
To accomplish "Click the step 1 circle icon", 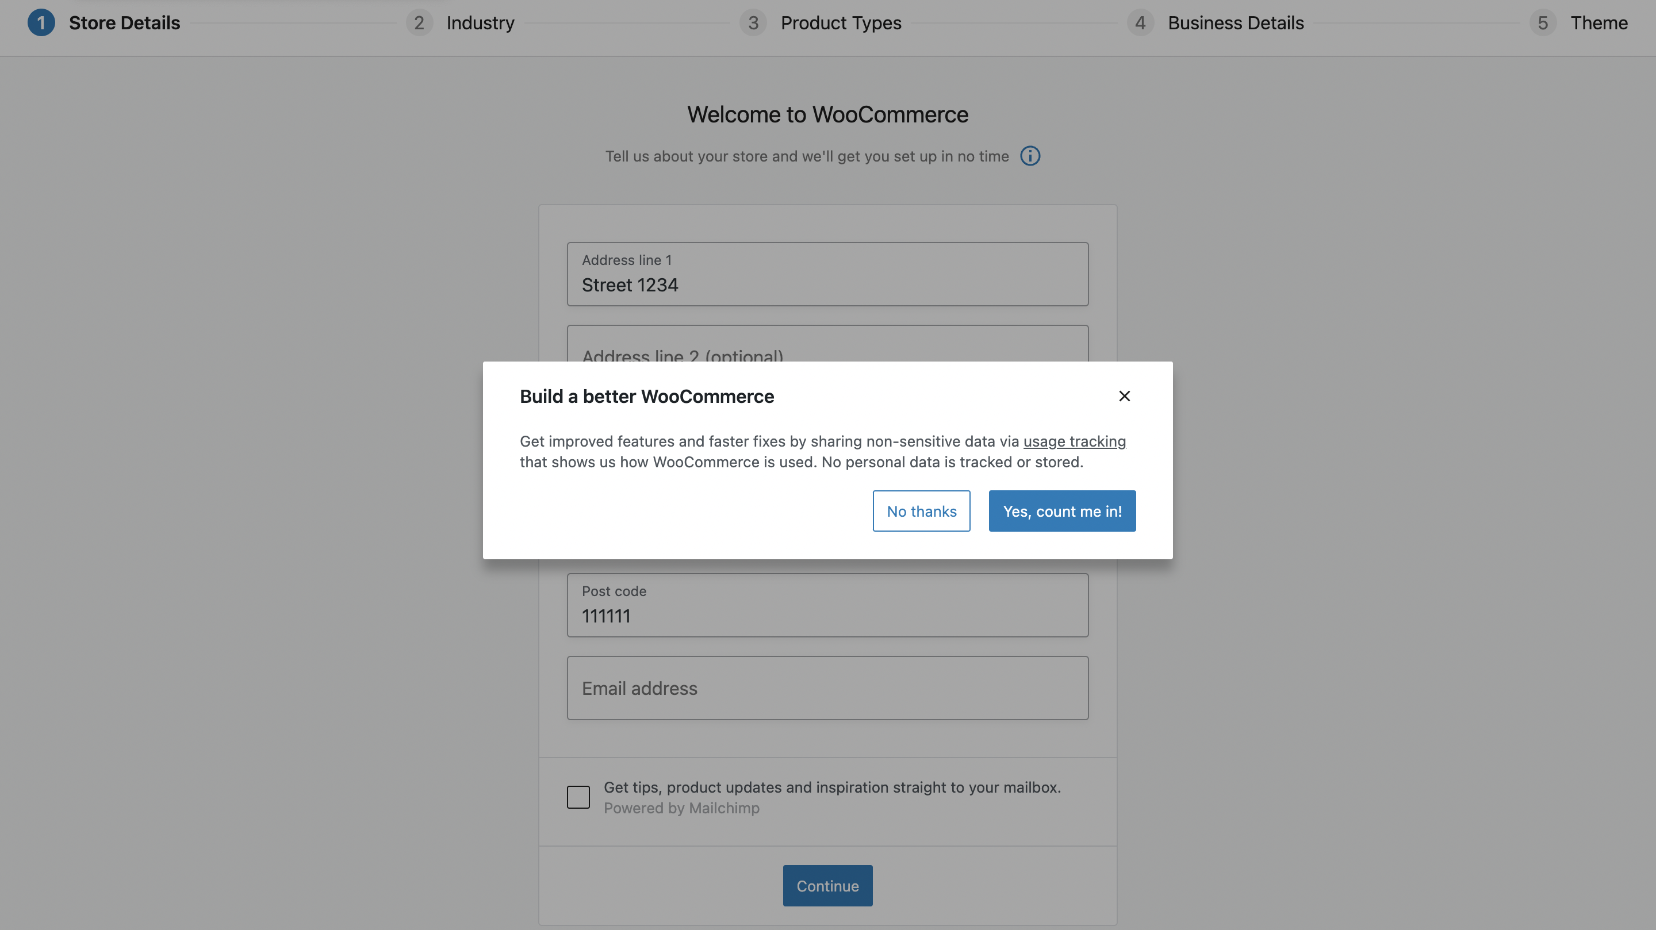I will pos(41,23).
